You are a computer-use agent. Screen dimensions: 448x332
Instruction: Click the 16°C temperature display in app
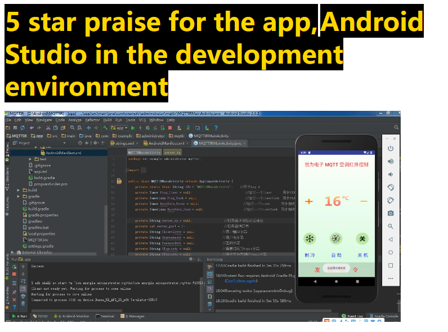[337, 201]
